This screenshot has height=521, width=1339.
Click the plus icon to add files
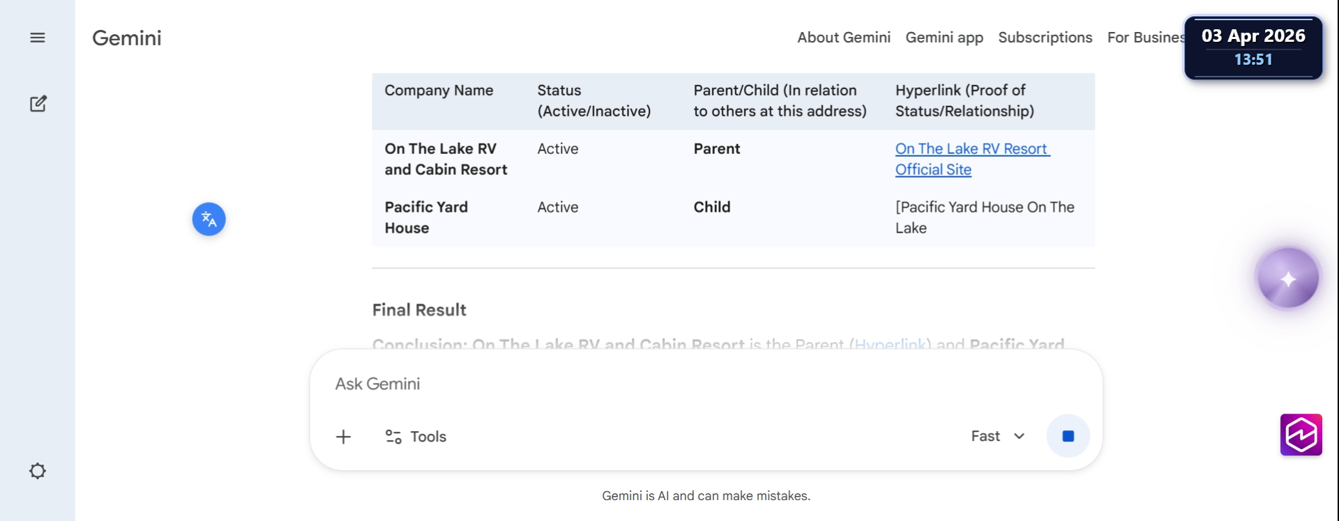pos(343,437)
